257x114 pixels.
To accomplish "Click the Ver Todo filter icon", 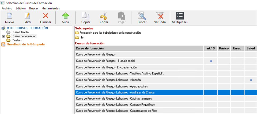I will click(x=160, y=16).
